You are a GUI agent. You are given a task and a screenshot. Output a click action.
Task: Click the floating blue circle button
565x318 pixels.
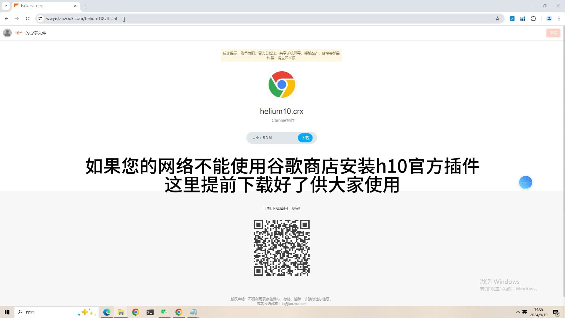[526, 183]
